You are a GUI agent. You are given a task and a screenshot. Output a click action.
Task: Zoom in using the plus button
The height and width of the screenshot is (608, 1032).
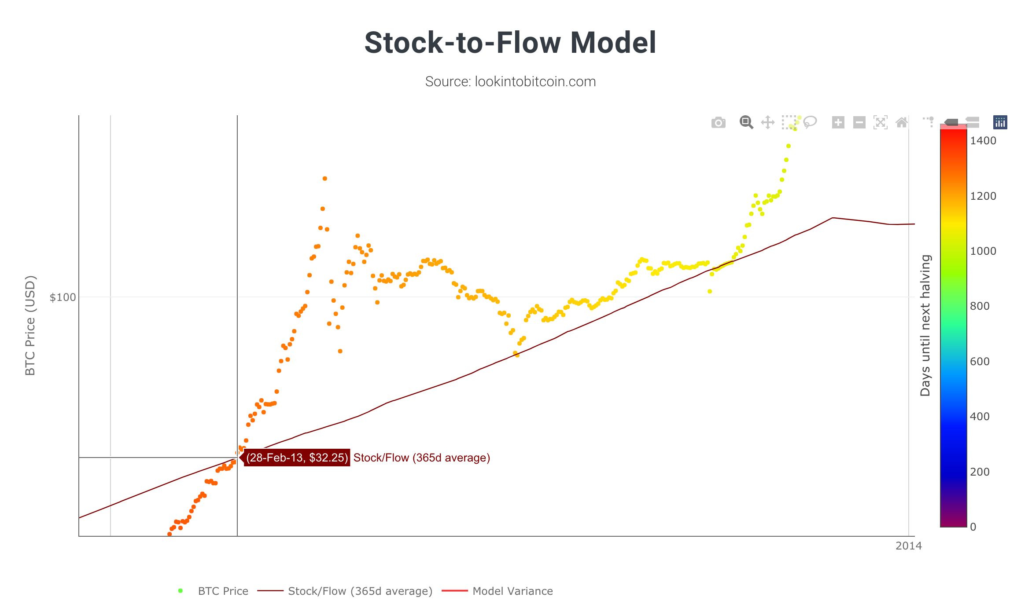click(x=838, y=122)
